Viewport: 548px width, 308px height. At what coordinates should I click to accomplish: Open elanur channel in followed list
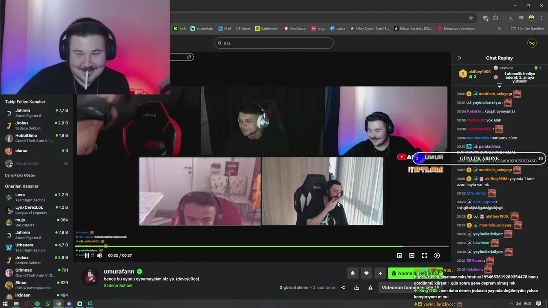(36, 151)
